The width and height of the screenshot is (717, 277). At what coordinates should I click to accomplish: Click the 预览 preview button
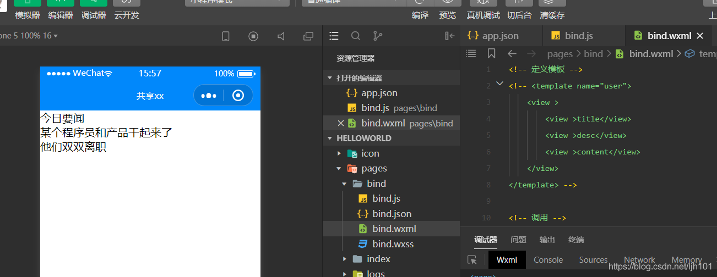[x=448, y=15]
